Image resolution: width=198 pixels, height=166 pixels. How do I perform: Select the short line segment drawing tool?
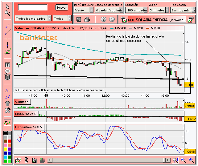coord(8,26)
